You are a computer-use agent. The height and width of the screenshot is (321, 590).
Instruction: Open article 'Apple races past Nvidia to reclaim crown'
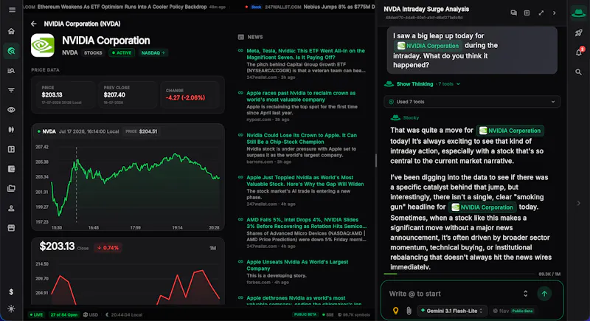[x=301, y=97]
